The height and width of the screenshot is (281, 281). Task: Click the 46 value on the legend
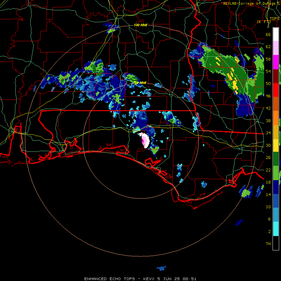click(x=268, y=96)
